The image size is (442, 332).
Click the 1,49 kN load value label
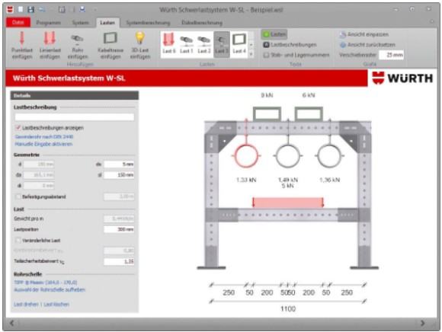[x=288, y=180]
